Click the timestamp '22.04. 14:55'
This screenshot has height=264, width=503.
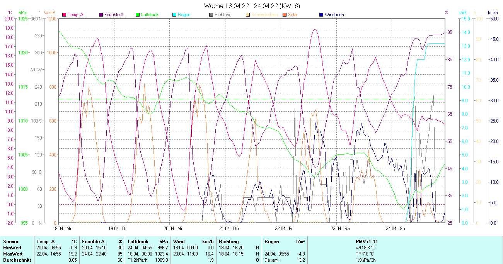(49, 254)
